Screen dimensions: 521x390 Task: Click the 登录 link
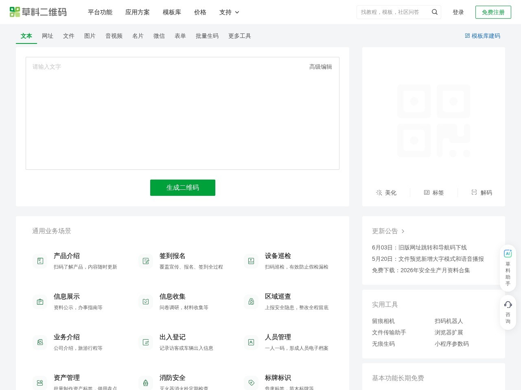pos(458,12)
